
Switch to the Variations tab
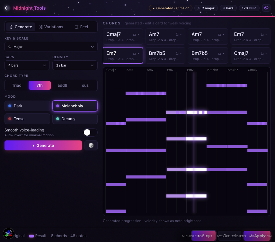coord(51,27)
